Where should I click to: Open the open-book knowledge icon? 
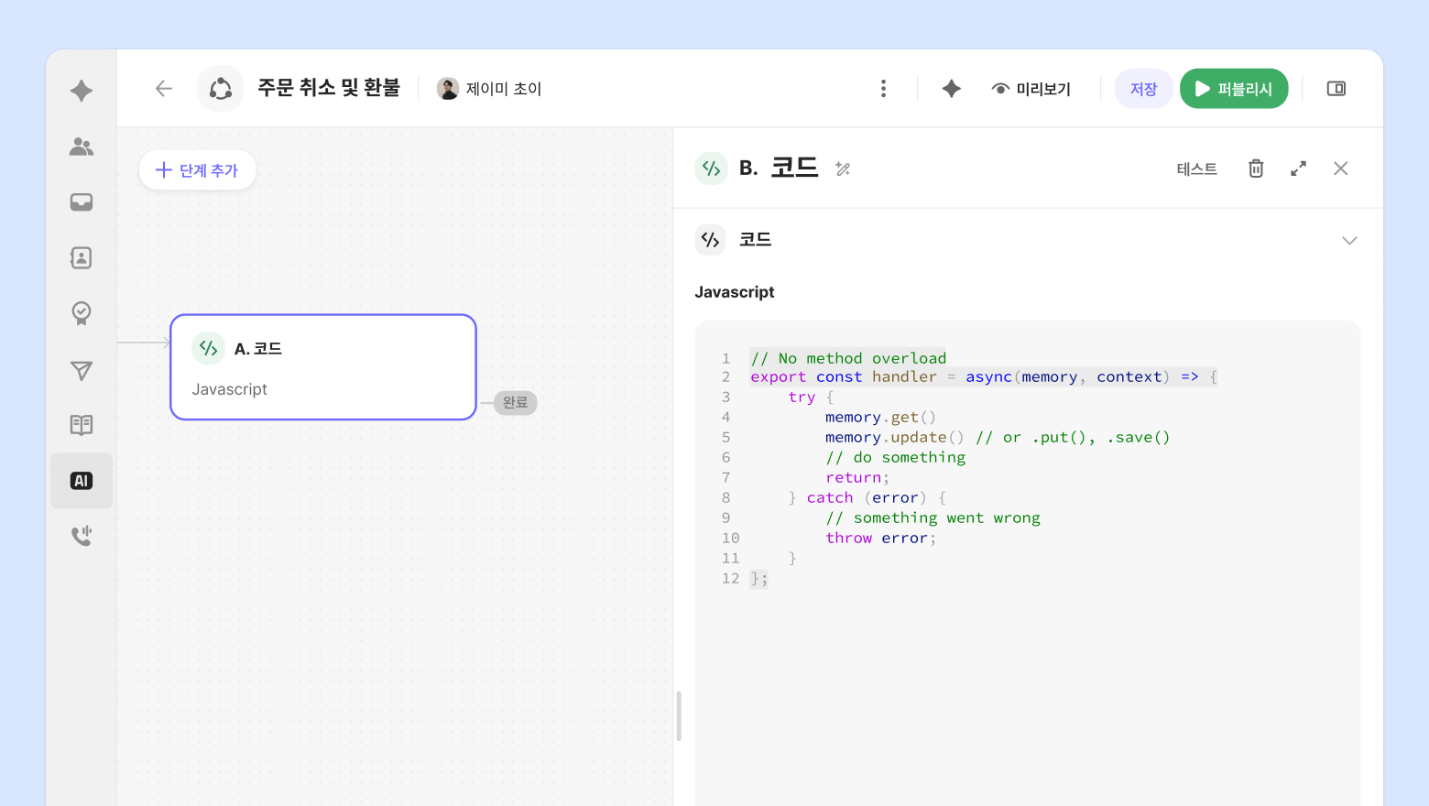pos(82,425)
